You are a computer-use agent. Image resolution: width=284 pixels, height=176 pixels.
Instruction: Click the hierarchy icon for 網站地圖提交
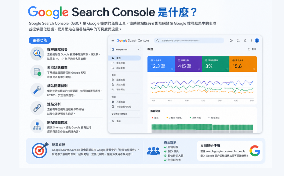click(x=37, y=126)
